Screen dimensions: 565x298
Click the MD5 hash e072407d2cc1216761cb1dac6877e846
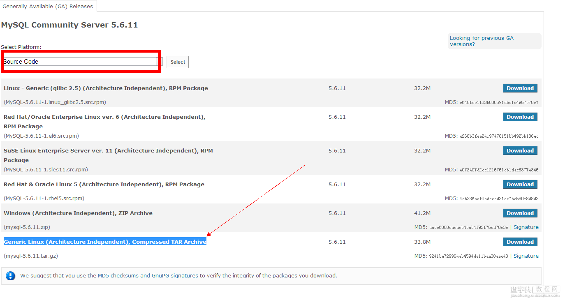(499, 170)
